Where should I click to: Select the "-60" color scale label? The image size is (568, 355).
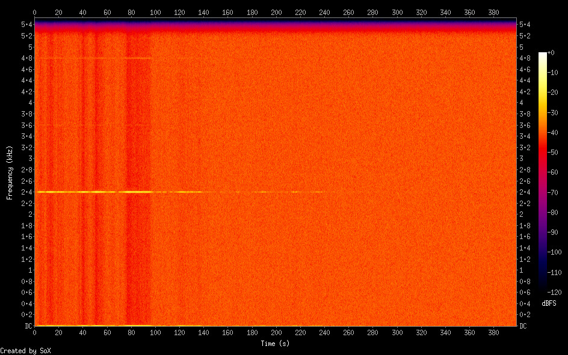[x=554, y=172]
